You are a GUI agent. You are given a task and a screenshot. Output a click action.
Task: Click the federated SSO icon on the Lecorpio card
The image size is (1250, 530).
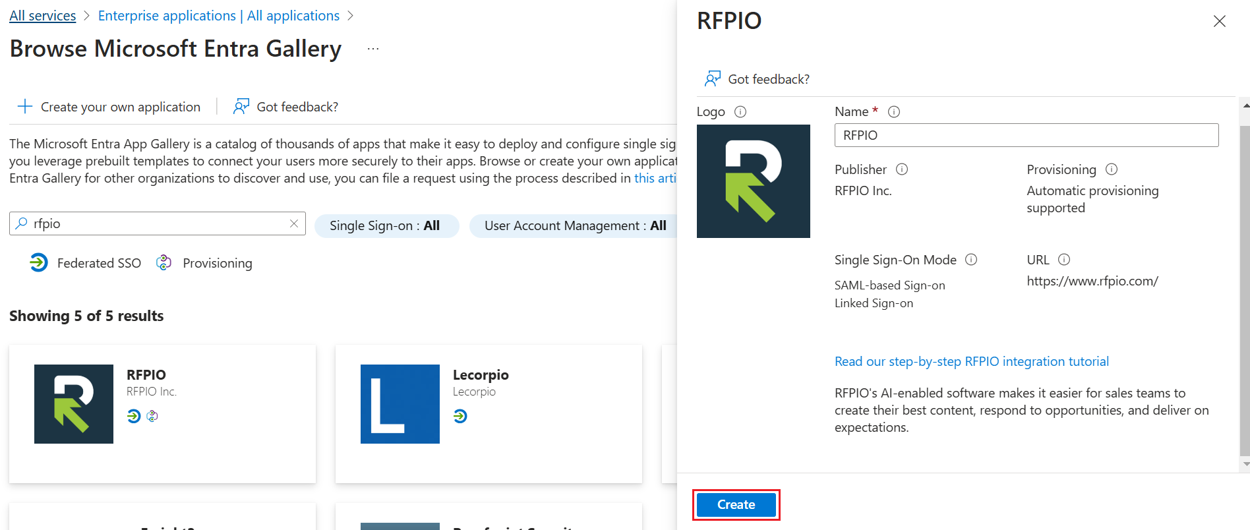(x=460, y=416)
